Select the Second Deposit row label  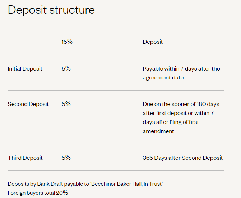[x=28, y=104]
